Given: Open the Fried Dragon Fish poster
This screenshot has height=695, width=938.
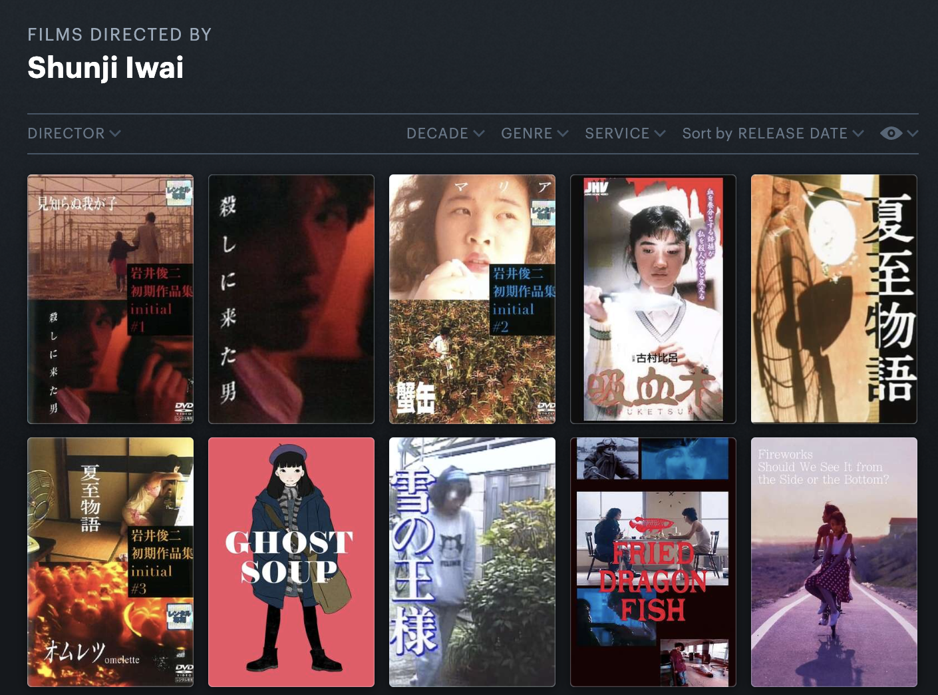Looking at the screenshot, I should click(x=653, y=562).
